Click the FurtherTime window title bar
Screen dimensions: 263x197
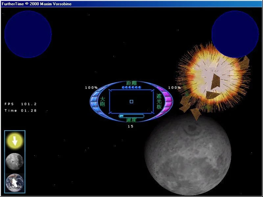(x=131, y=4)
